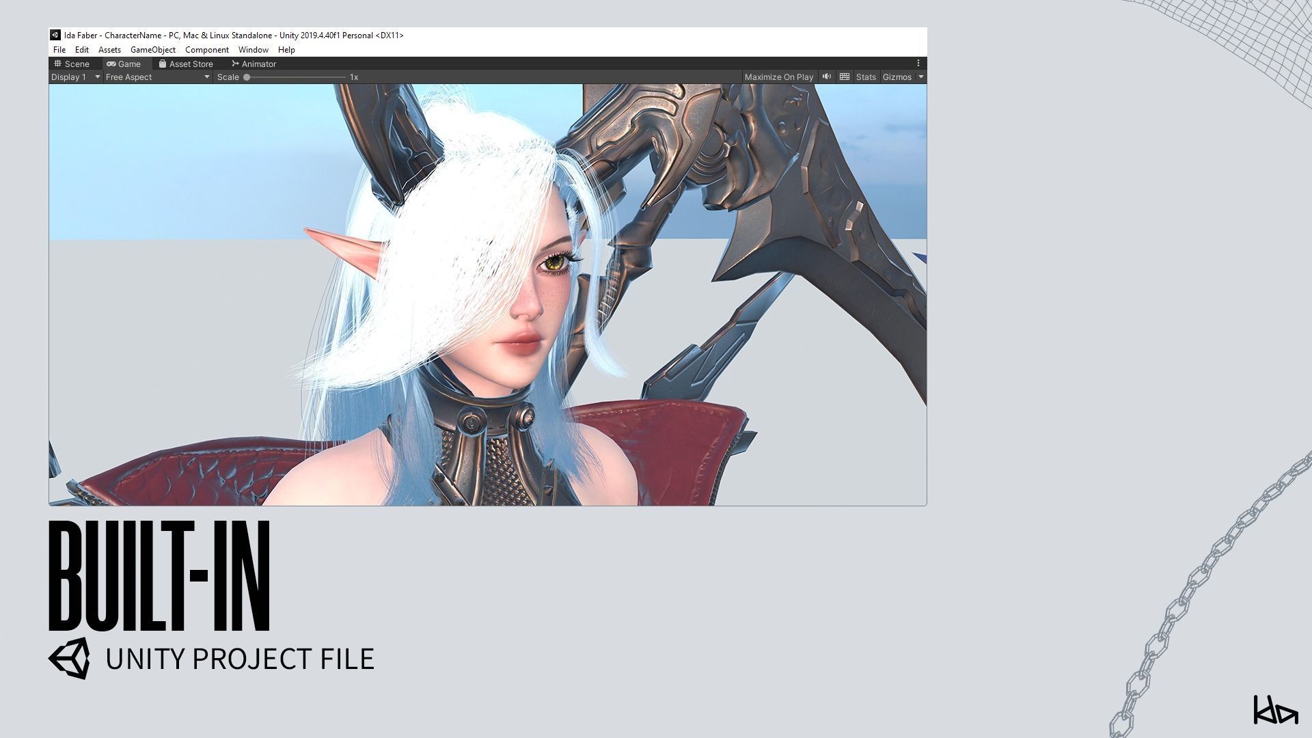This screenshot has height=738, width=1312.
Task: Click the 1x scale value
Action: pyautogui.click(x=354, y=77)
